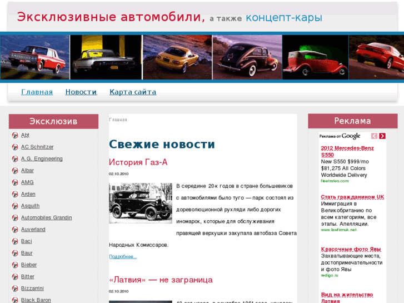Click the car icon beside Automobiles Grandin
404x303 pixels.
pyautogui.click(x=15, y=217)
